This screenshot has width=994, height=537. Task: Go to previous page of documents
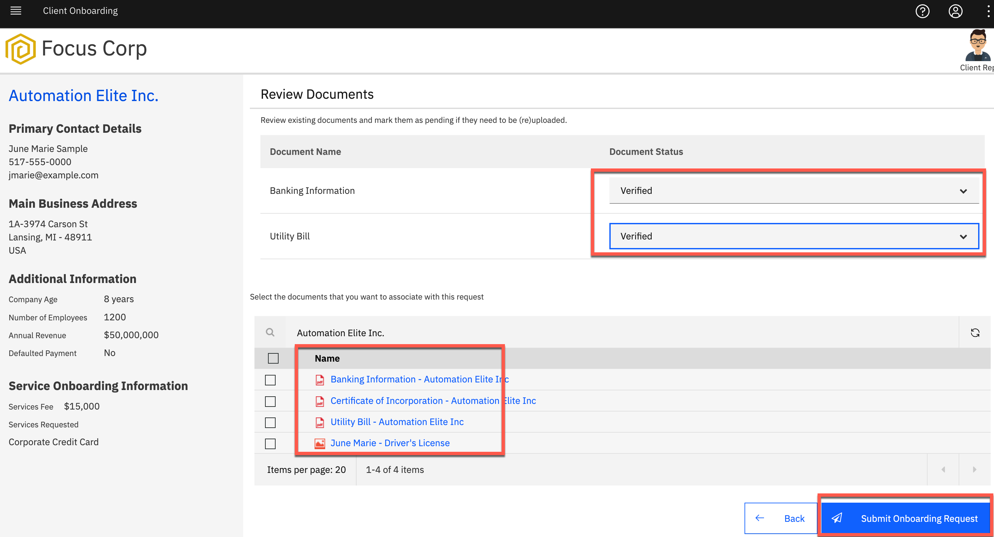[x=943, y=470]
